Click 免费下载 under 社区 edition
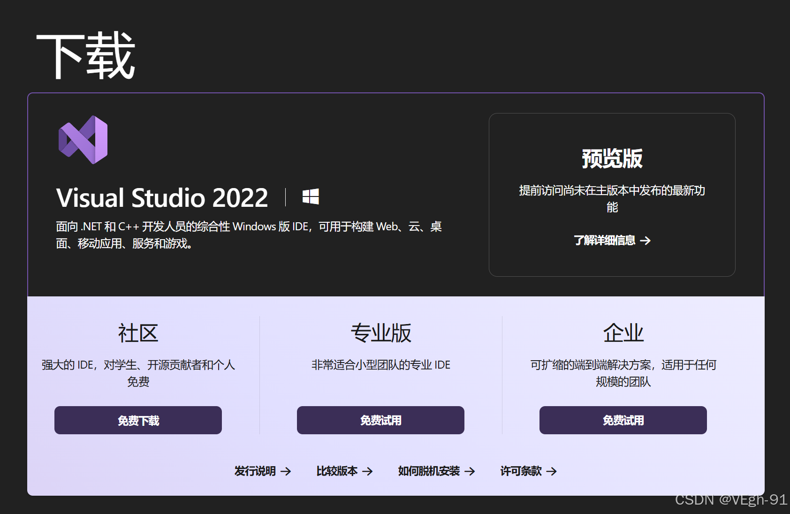Screen dimensions: 790x514 point(138,420)
